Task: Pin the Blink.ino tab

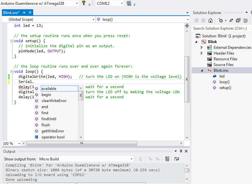Action: point(24,12)
